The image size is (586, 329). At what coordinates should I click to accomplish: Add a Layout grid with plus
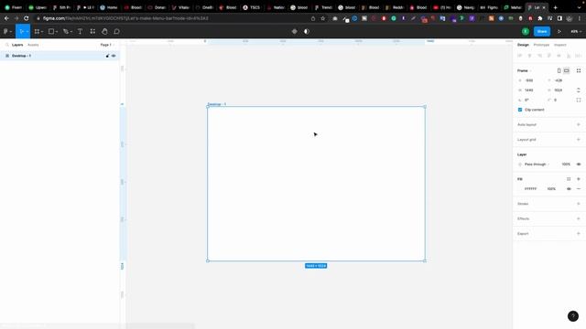pyautogui.click(x=579, y=140)
